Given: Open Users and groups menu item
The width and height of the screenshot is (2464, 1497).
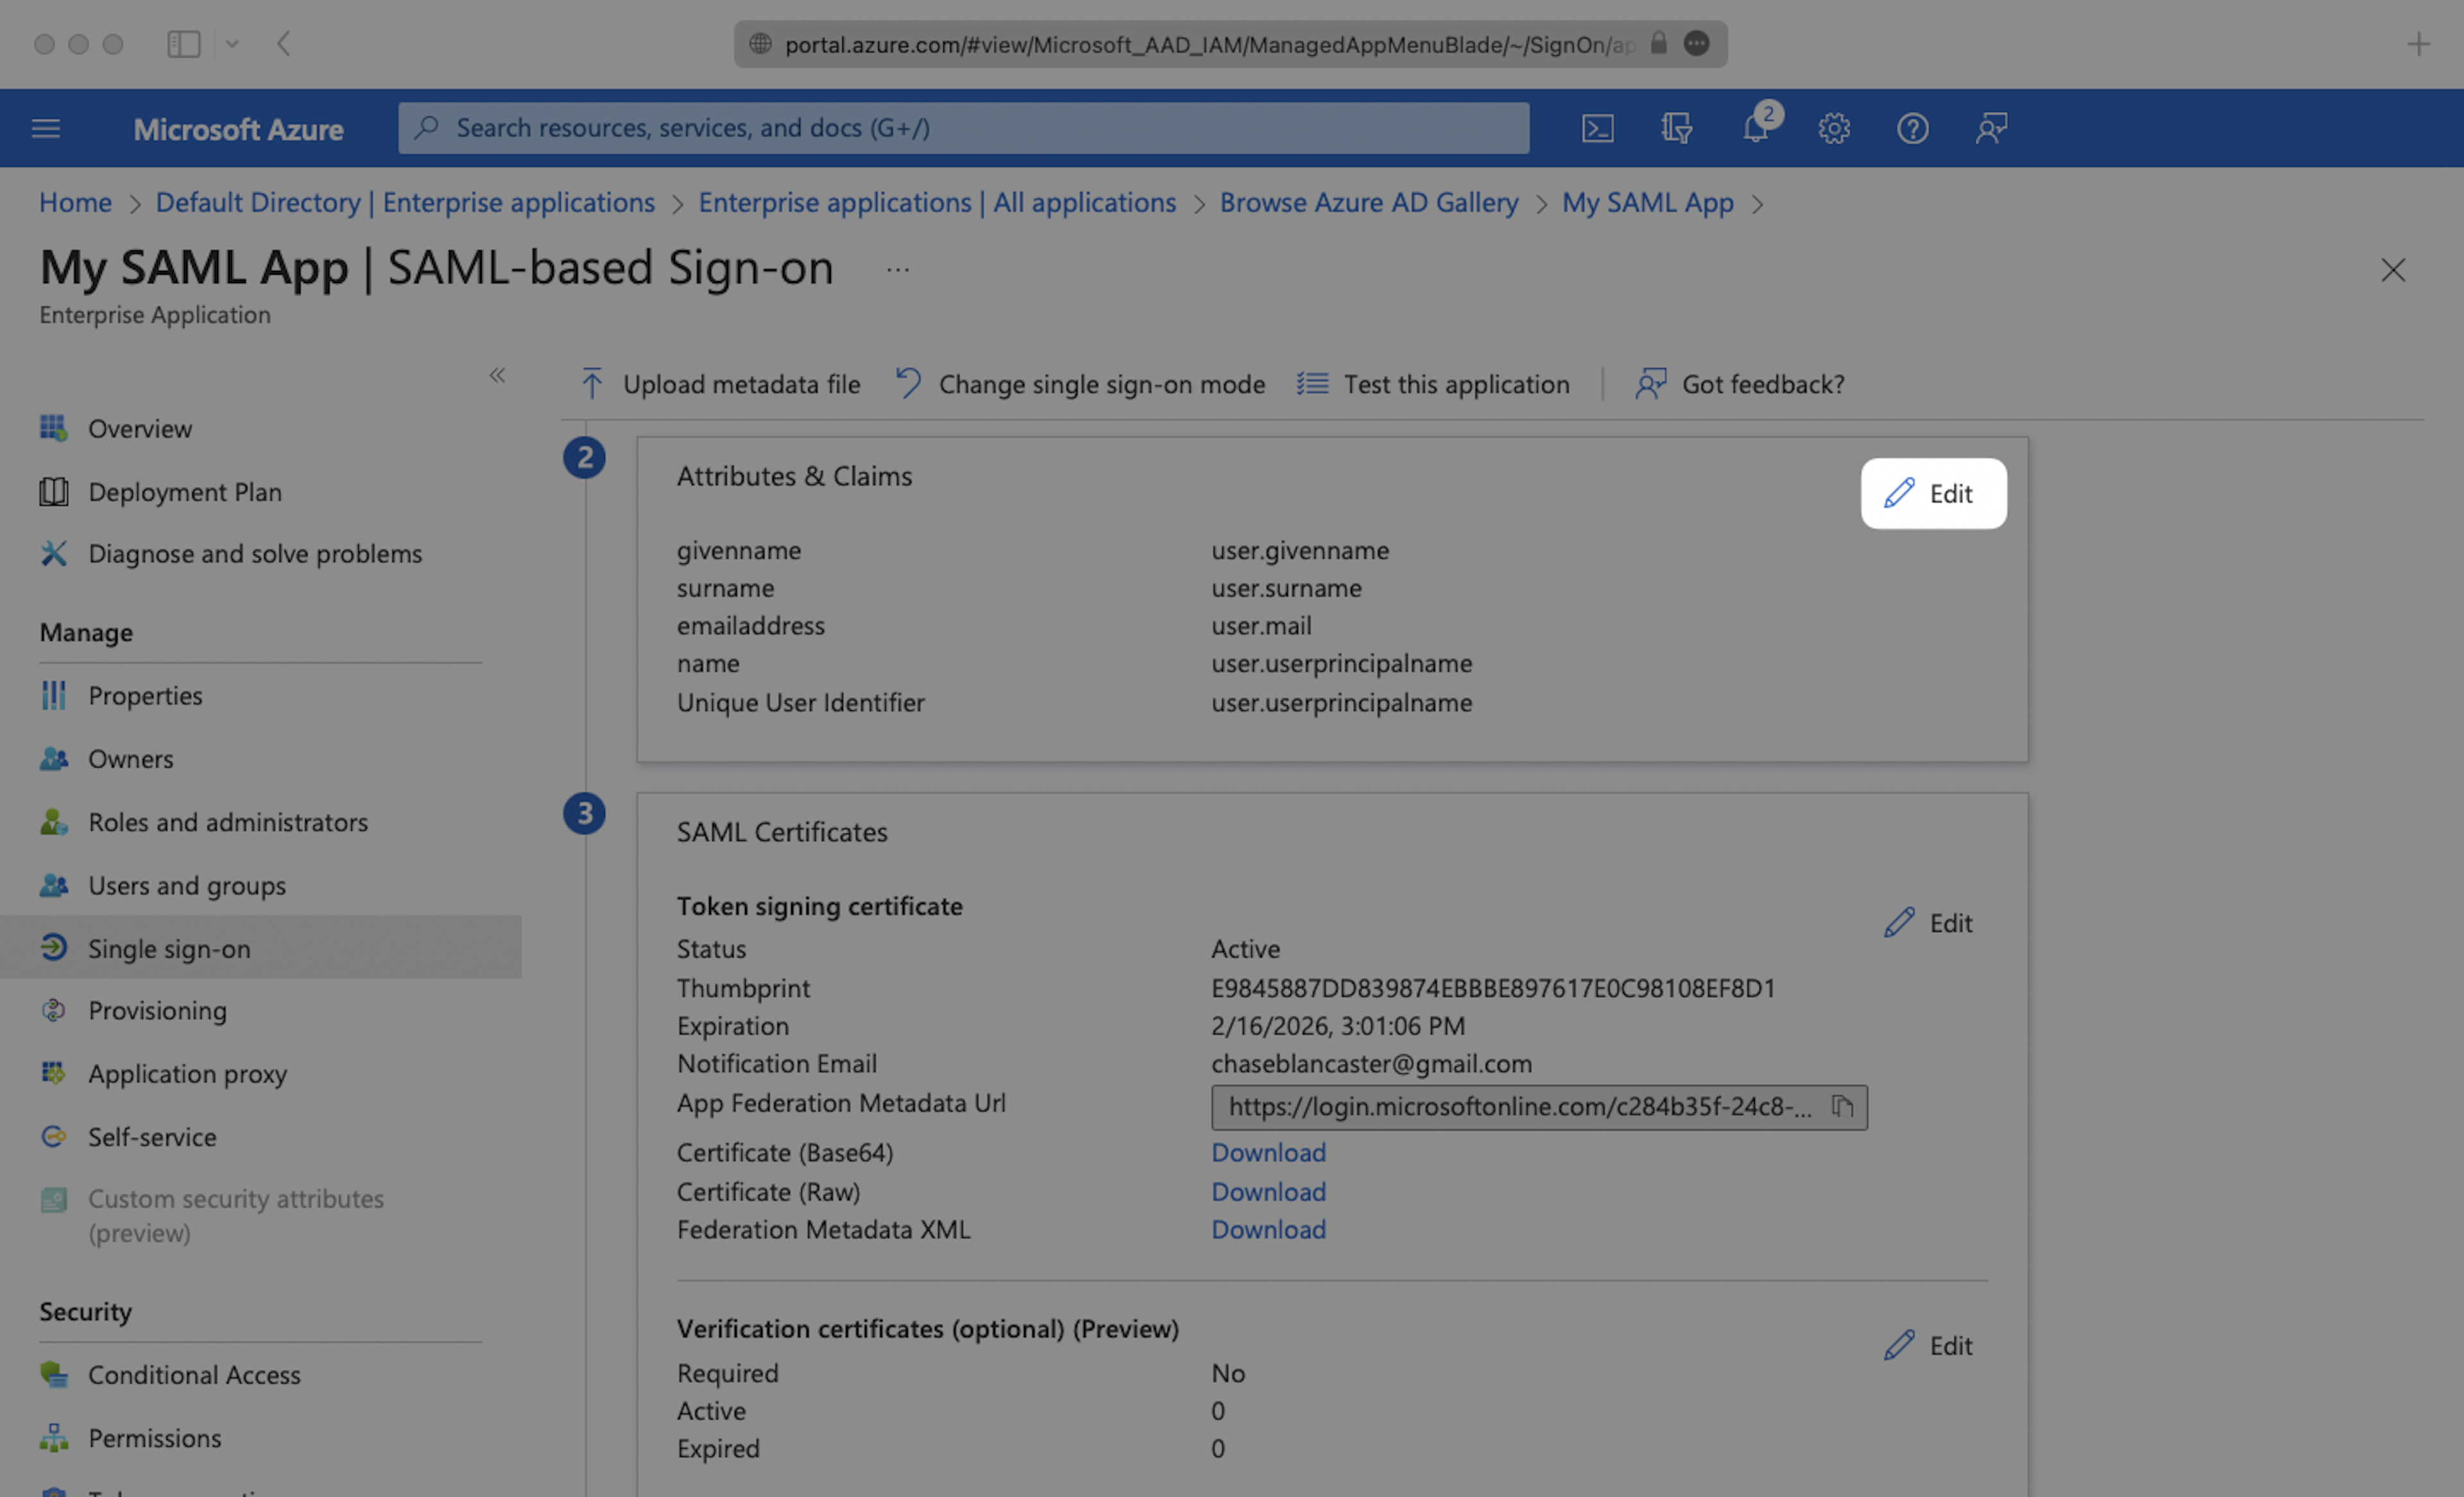Looking at the screenshot, I should [x=186, y=885].
